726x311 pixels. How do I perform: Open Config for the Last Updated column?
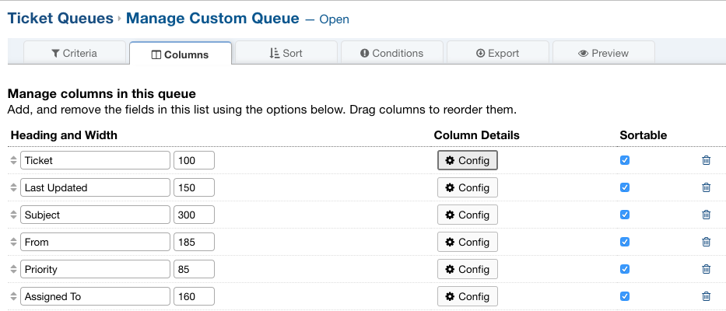(467, 187)
